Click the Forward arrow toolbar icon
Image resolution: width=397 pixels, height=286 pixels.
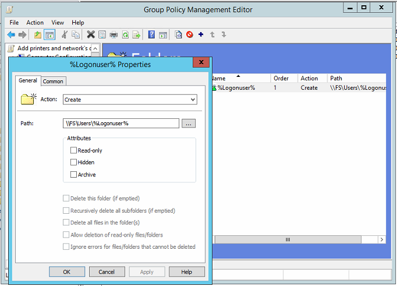(x=22, y=35)
